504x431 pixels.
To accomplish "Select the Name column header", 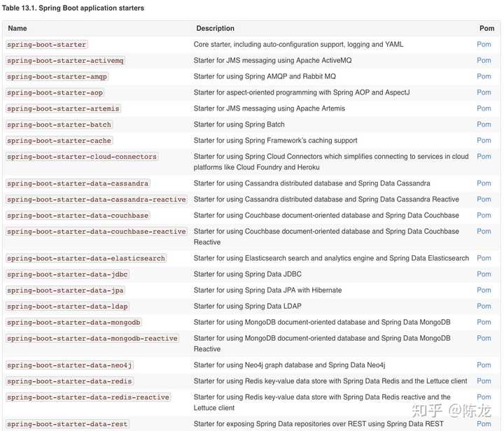I will (17, 28).
